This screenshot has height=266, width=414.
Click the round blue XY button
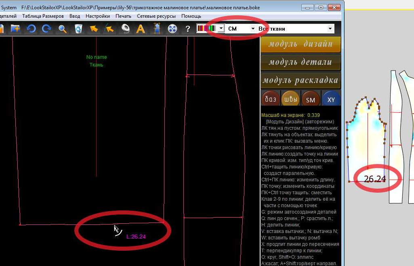331,99
